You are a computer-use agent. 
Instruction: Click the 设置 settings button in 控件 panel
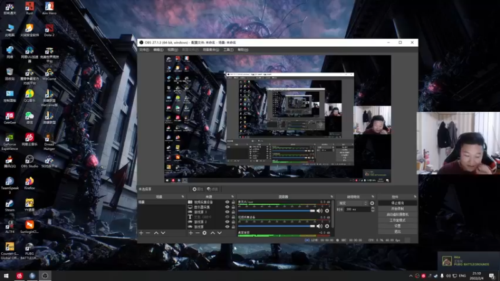click(x=397, y=226)
